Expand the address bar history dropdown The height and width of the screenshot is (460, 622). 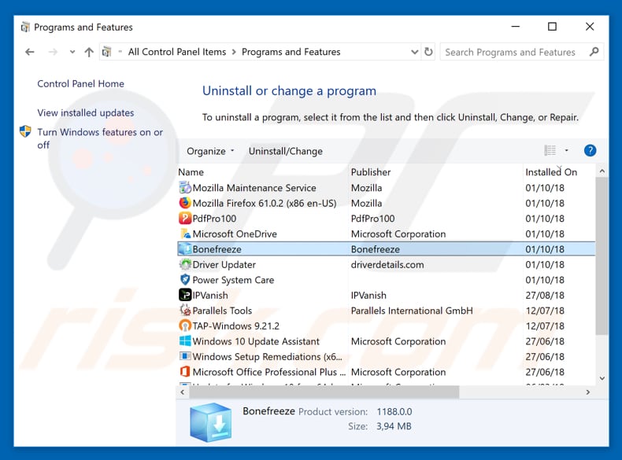click(414, 52)
